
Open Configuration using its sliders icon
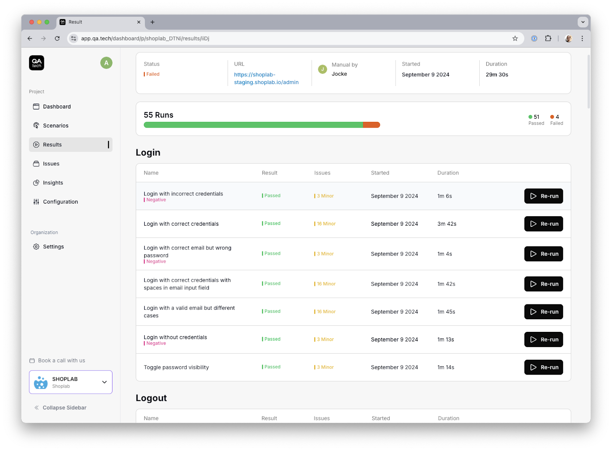(x=36, y=202)
